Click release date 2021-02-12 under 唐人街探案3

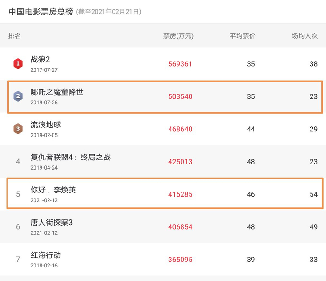click(44, 233)
